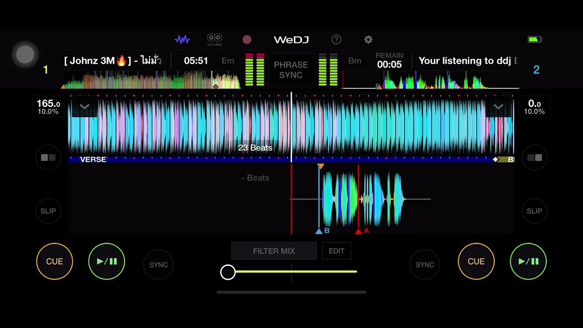Click the deck 2 REMAIN time 00:05
583x328 pixels.
point(389,64)
